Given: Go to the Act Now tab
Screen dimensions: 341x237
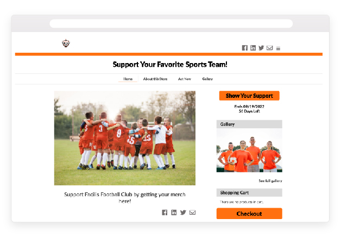Looking at the screenshot, I should click(185, 79).
